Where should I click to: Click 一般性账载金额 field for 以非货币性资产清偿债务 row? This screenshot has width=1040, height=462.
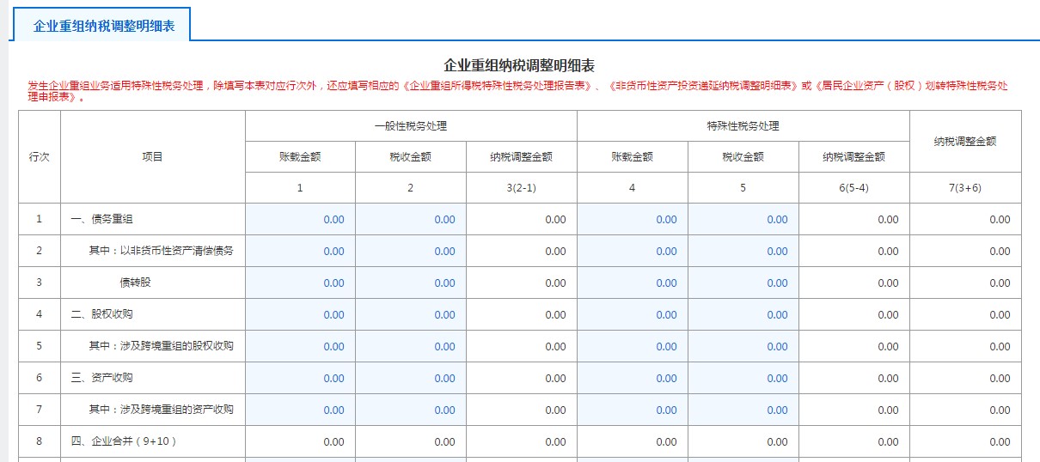pos(300,252)
